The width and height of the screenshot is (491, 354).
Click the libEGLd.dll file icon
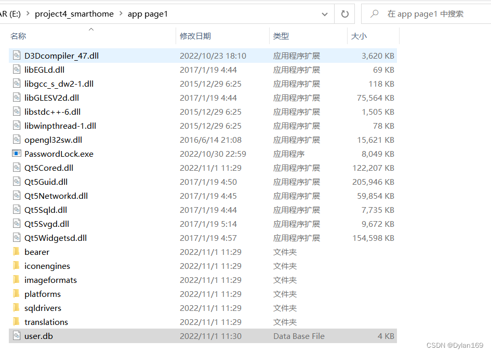pos(17,70)
